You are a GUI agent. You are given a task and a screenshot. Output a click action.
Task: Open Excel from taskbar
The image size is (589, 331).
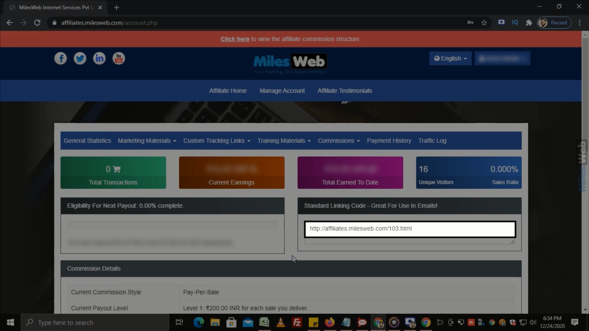pyautogui.click(x=264, y=322)
